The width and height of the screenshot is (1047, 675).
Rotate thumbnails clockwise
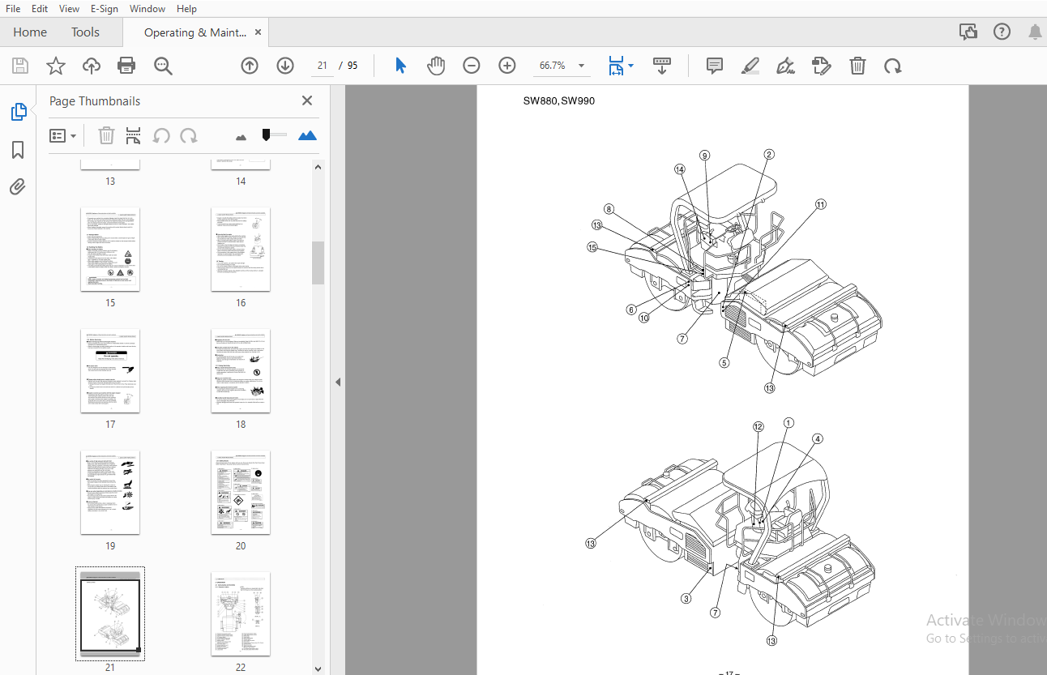(x=188, y=135)
